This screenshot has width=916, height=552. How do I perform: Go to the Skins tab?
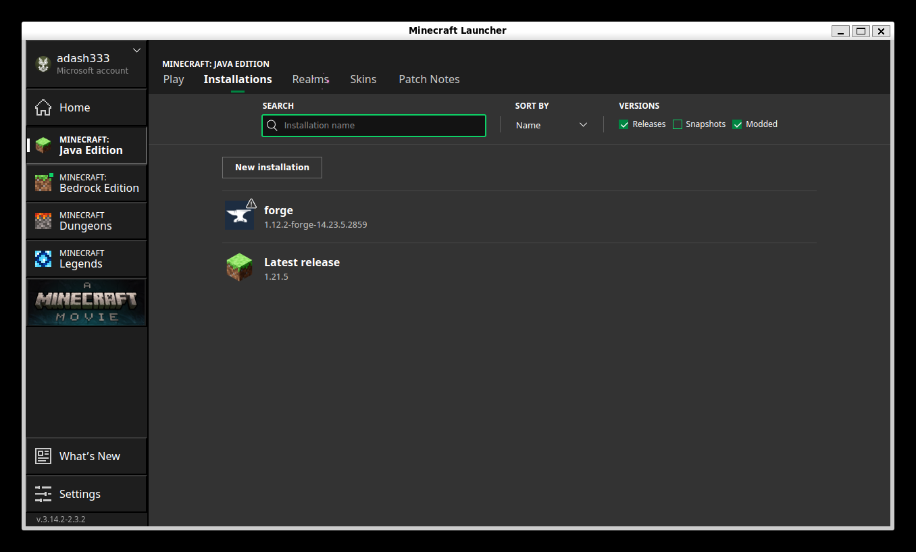[x=363, y=79]
